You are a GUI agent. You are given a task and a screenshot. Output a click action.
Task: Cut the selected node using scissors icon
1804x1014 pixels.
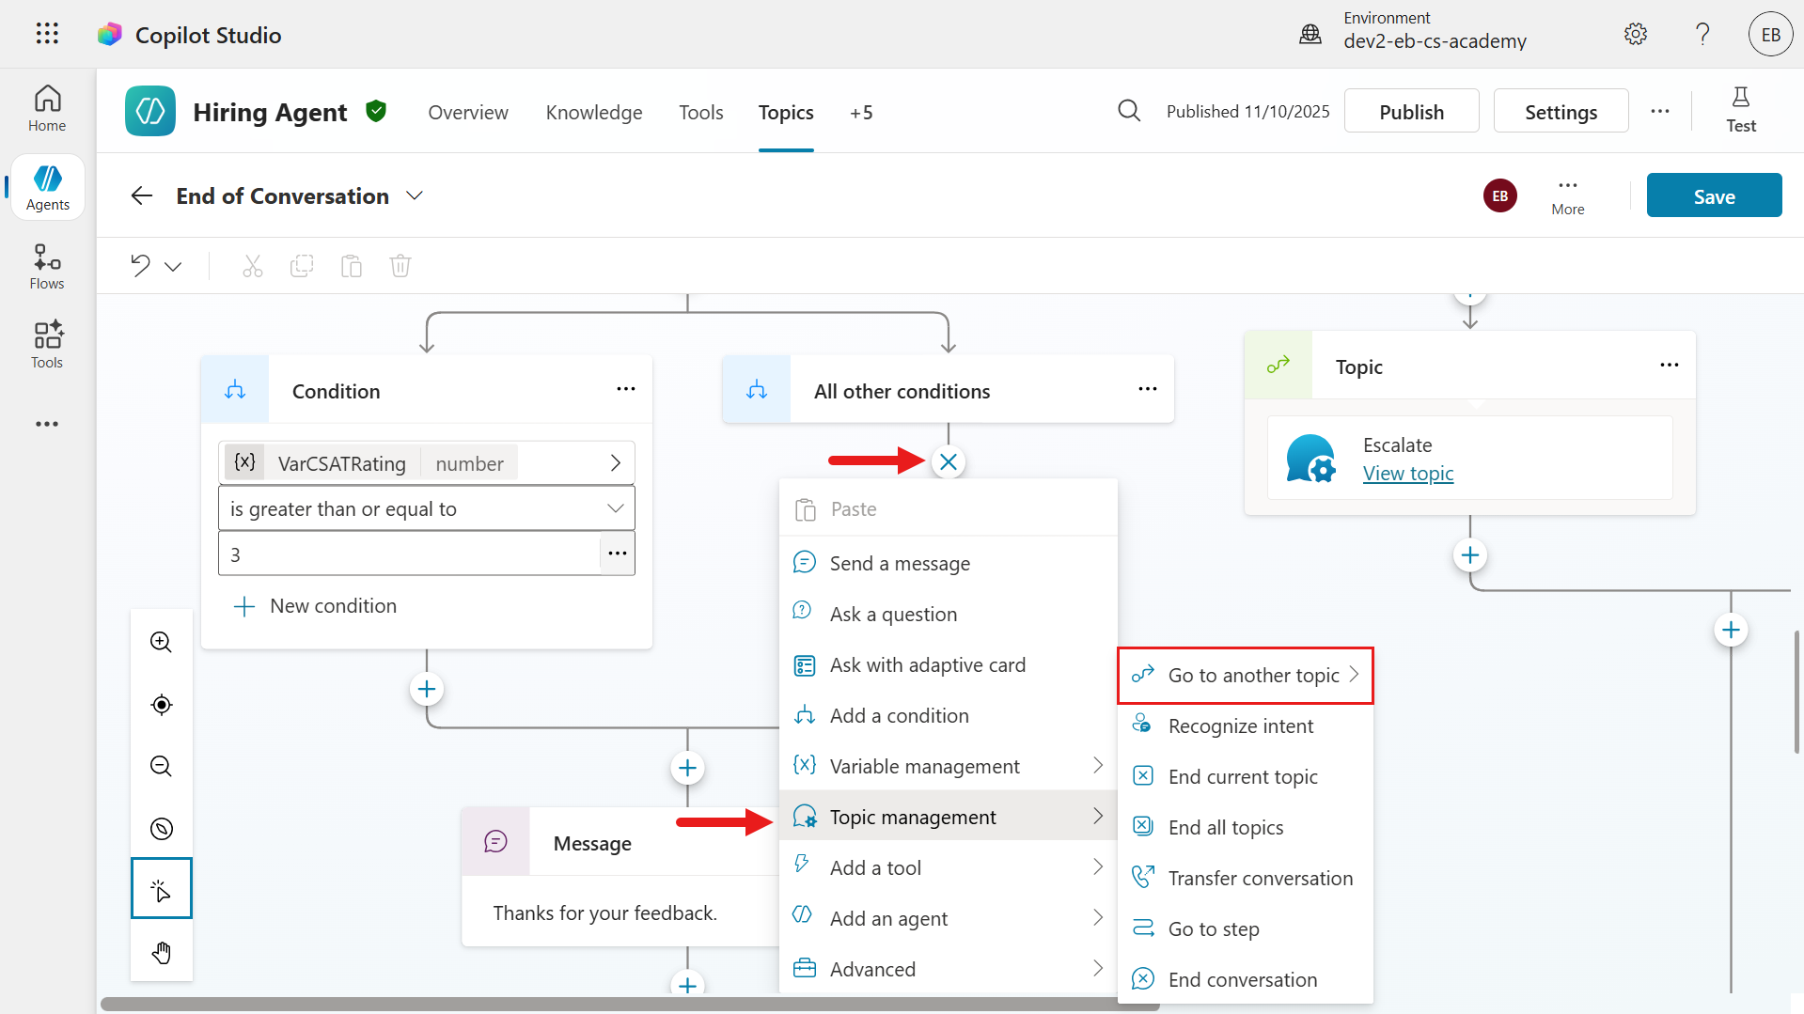click(252, 266)
